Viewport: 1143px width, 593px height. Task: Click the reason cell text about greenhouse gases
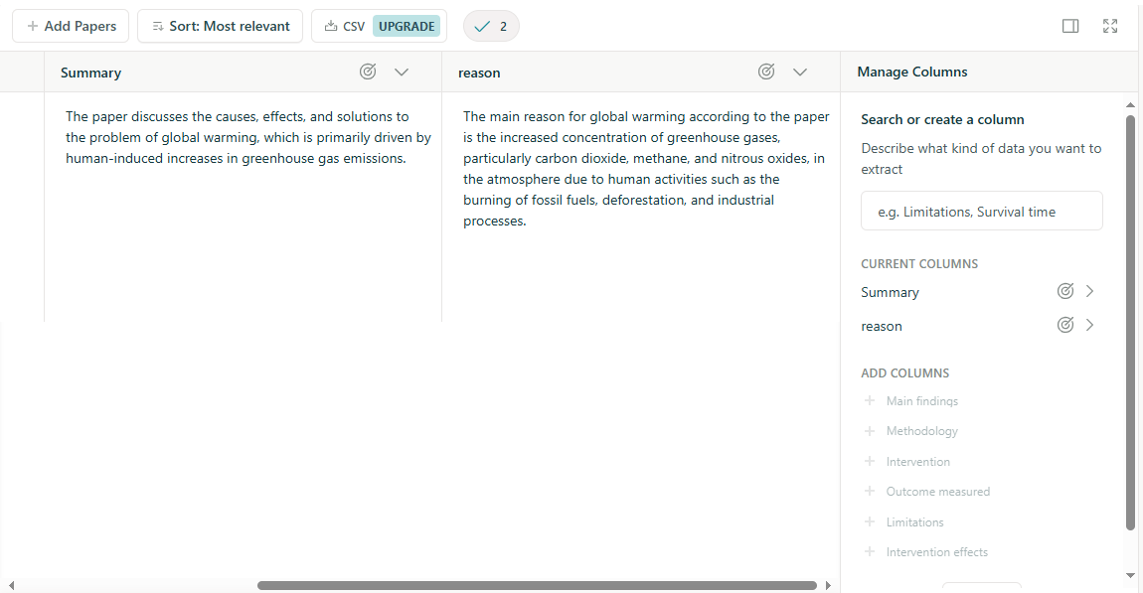646,168
